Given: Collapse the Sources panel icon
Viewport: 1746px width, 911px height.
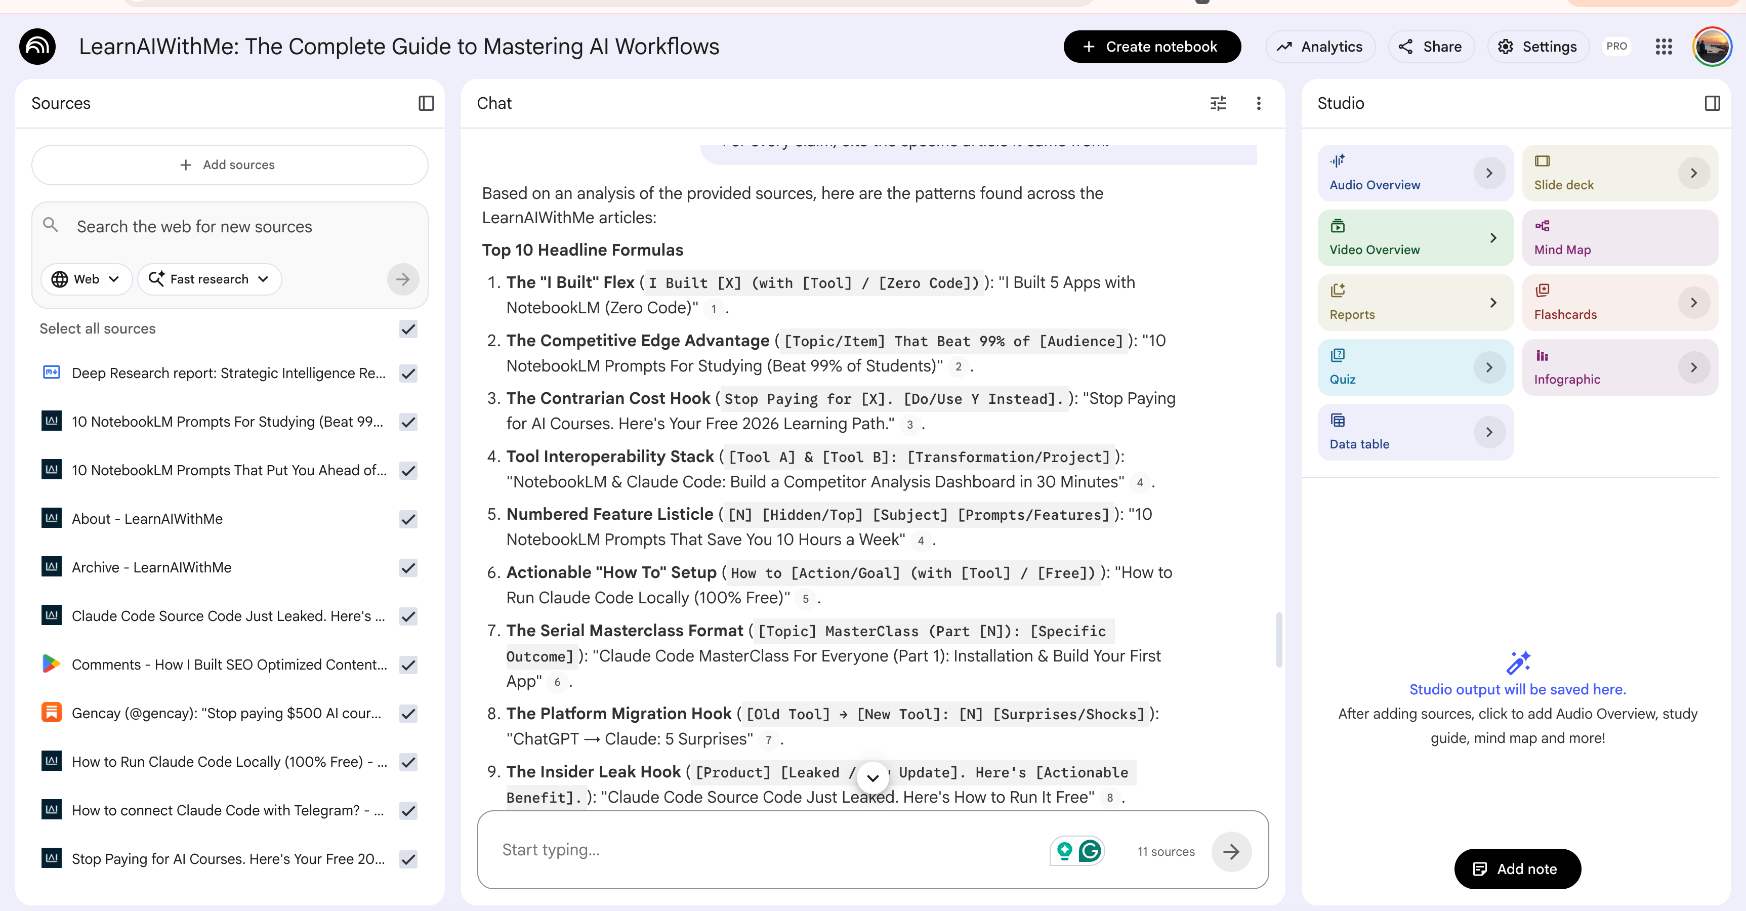Looking at the screenshot, I should click(x=426, y=103).
